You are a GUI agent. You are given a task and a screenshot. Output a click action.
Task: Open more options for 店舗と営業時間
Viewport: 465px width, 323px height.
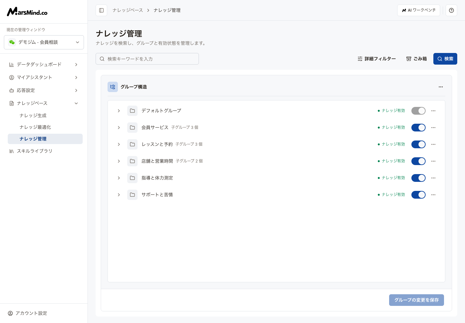(x=433, y=161)
